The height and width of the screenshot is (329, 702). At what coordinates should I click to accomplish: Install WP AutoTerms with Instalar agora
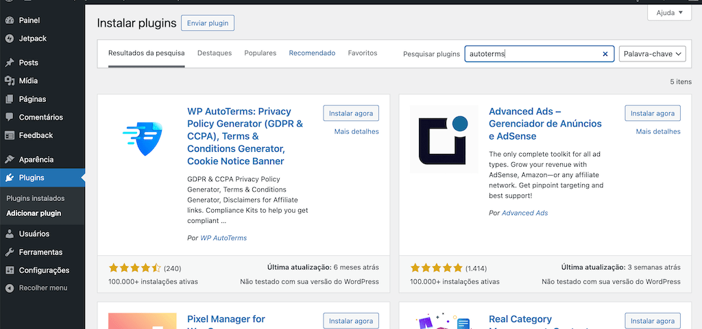coord(350,114)
